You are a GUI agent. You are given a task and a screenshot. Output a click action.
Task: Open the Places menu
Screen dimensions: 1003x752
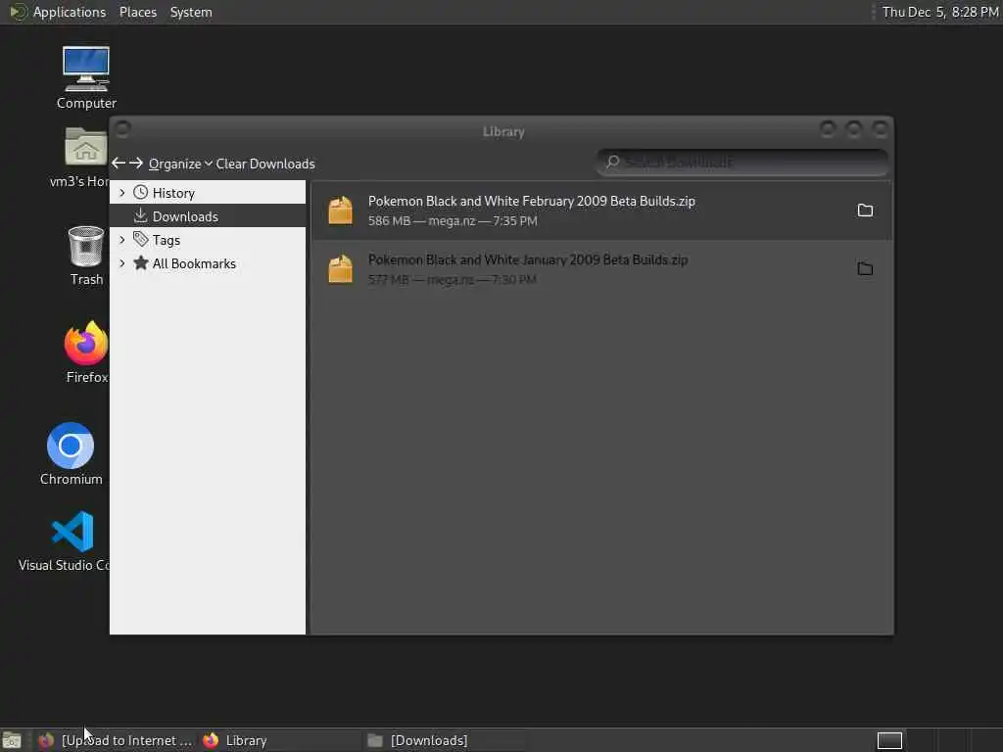(138, 12)
